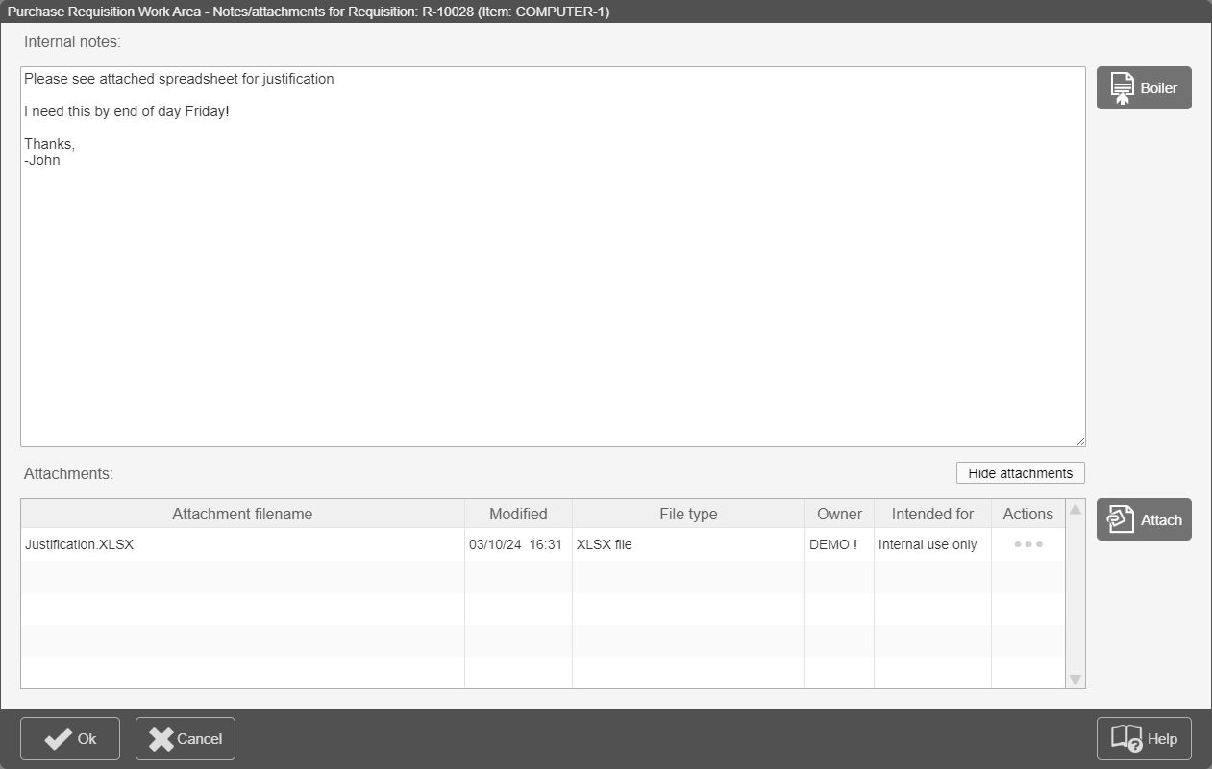Click the Actions column header
This screenshot has width=1212, height=769.
1027,514
